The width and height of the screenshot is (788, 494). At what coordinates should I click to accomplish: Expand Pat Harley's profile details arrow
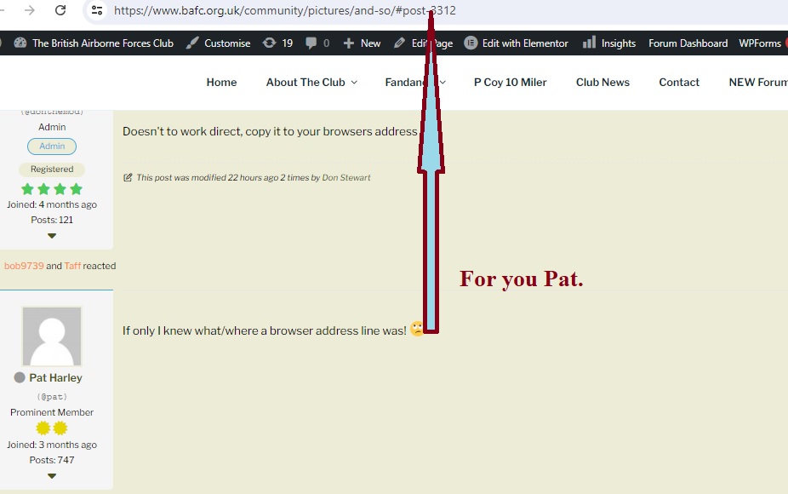coord(52,476)
